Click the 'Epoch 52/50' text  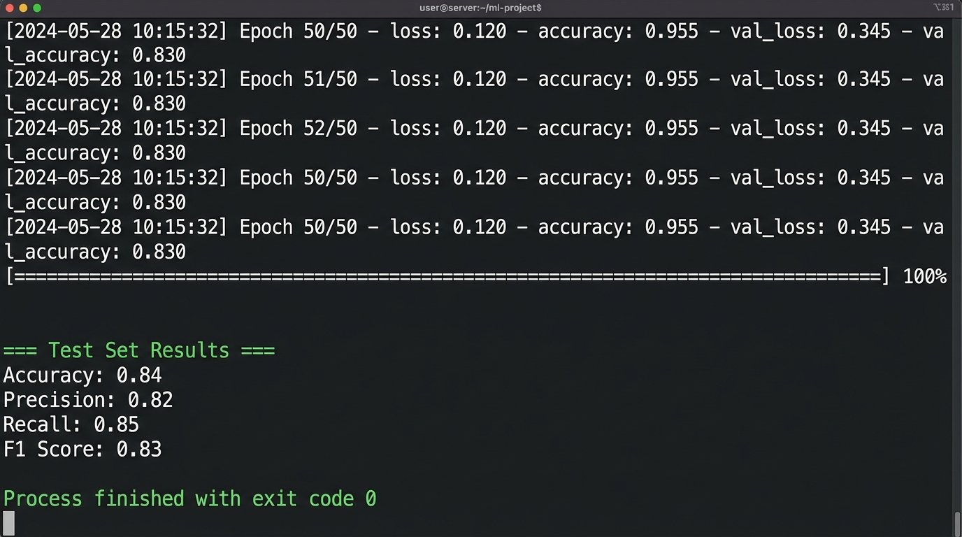(298, 129)
